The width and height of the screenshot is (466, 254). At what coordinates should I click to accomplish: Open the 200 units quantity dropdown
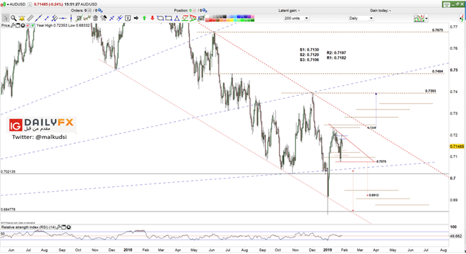point(296,18)
